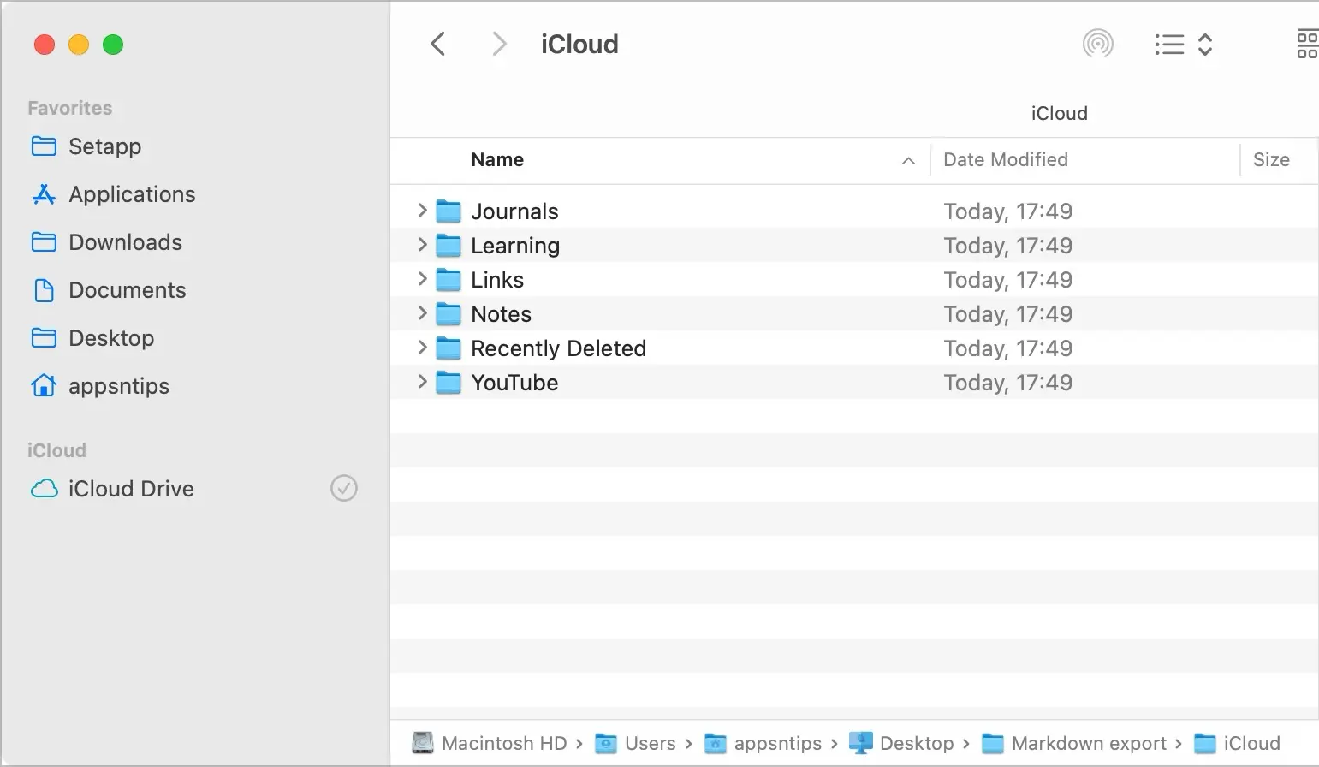Screen dimensions: 1319x767
Task: Sort by the Size column header
Action: click(1271, 160)
